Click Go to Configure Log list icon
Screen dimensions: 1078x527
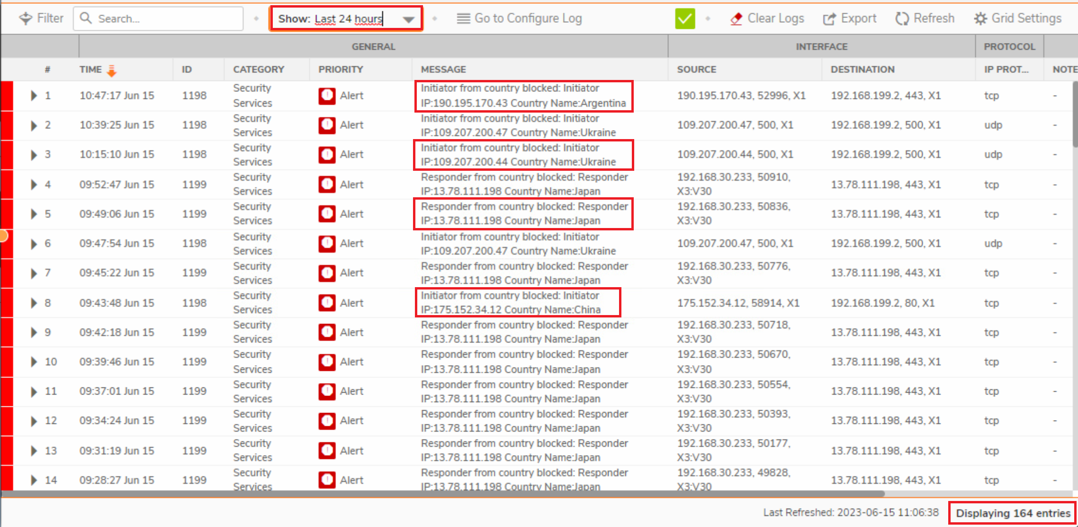[463, 18]
